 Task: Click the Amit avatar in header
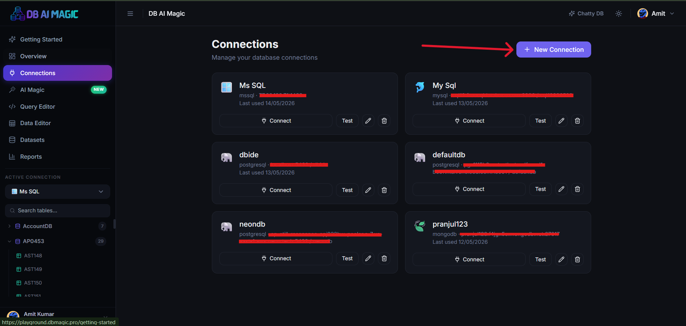pyautogui.click(x=643, y=14)
